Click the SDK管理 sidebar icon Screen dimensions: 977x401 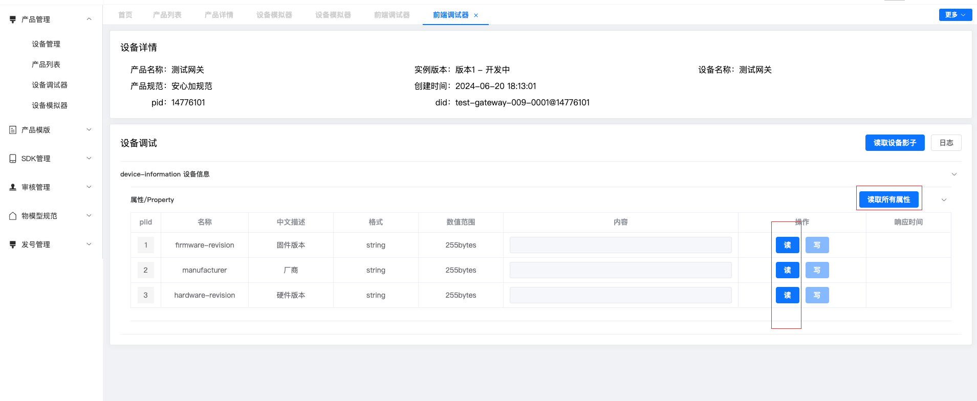[x=13, y=159]
